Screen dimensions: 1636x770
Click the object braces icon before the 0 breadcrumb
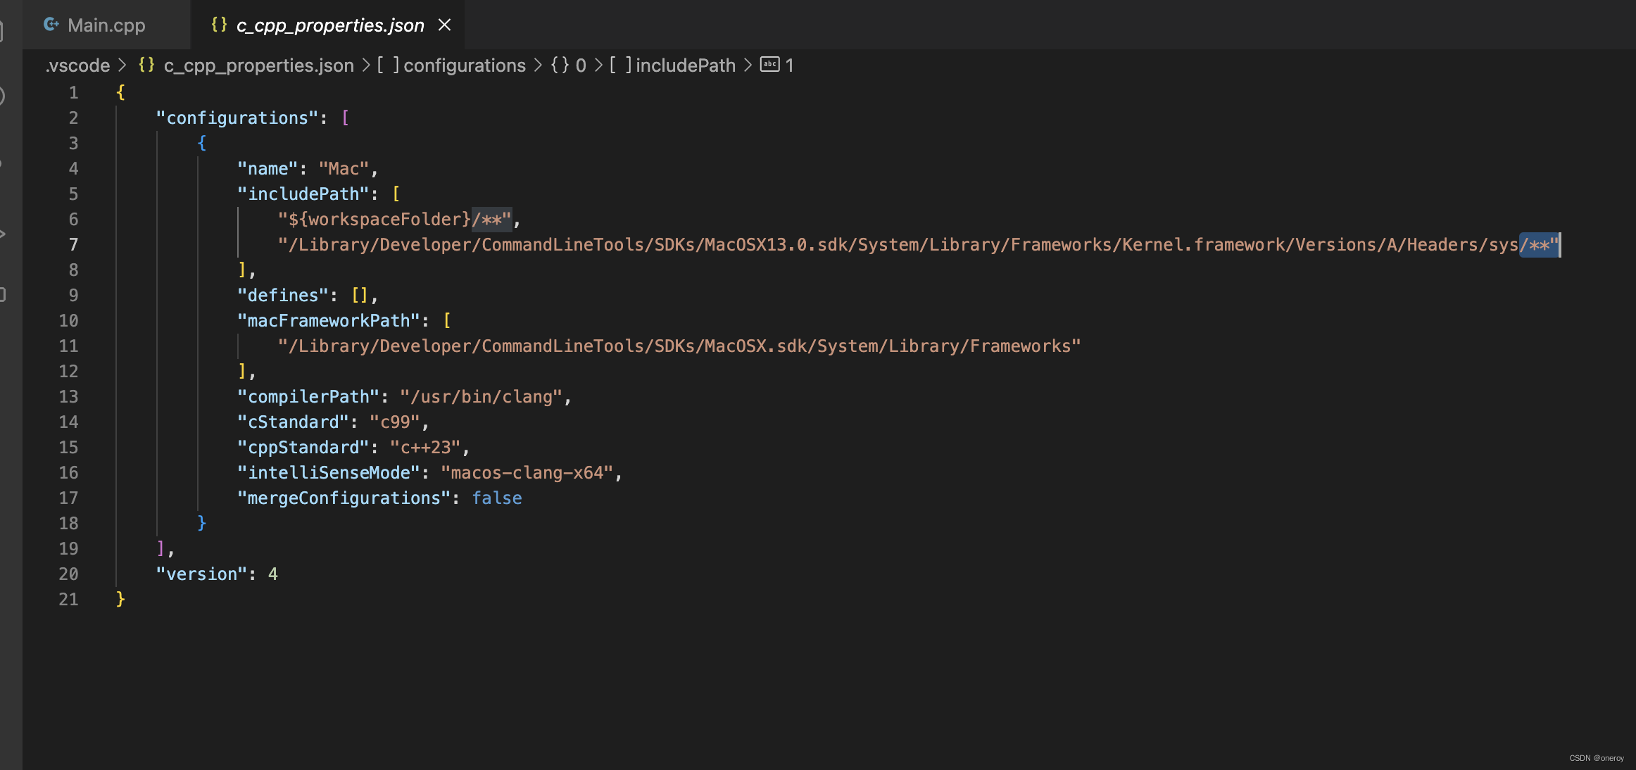[x=558, y=65]
